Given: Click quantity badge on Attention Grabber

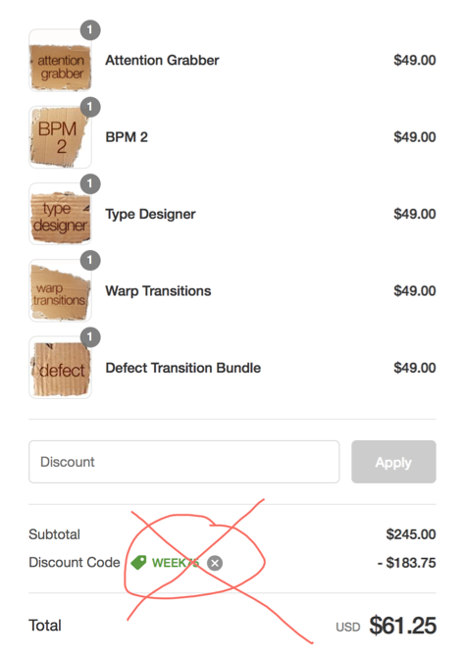Looking at the screenshot, I should point(90,30).
